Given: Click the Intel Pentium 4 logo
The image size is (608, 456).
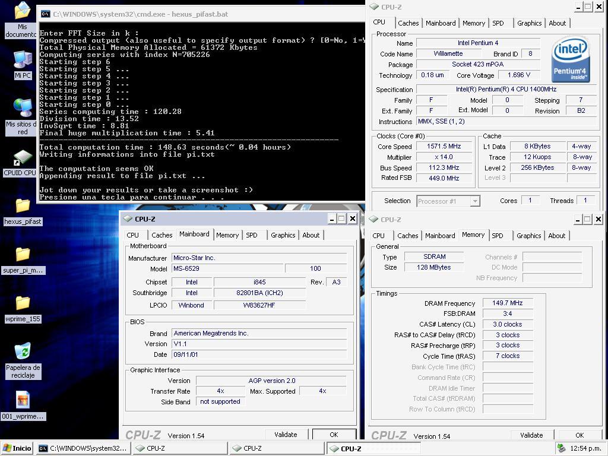Looking at the screenshot, I should tap(571, 59).
